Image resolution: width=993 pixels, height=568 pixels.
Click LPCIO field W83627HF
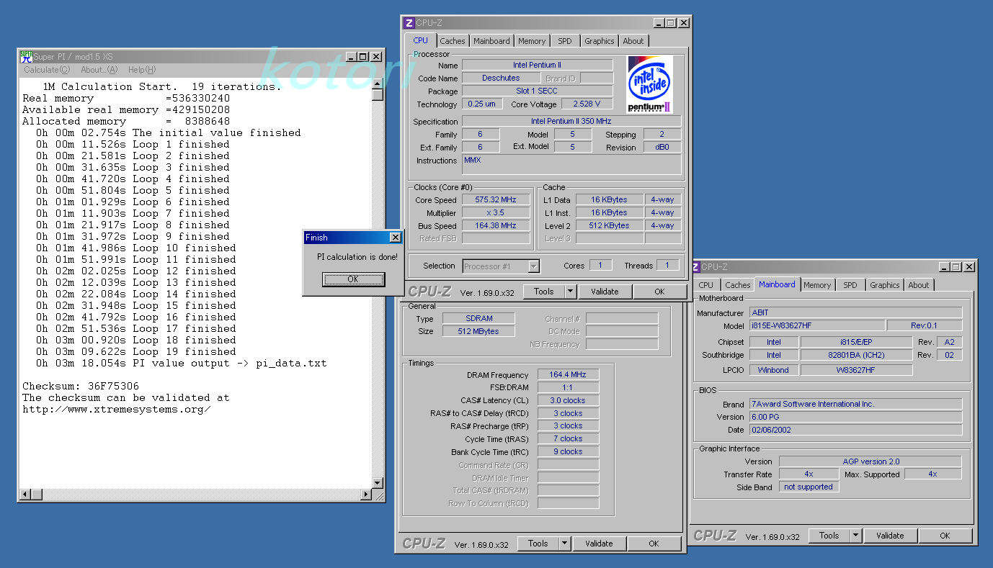tap(856, 371)
